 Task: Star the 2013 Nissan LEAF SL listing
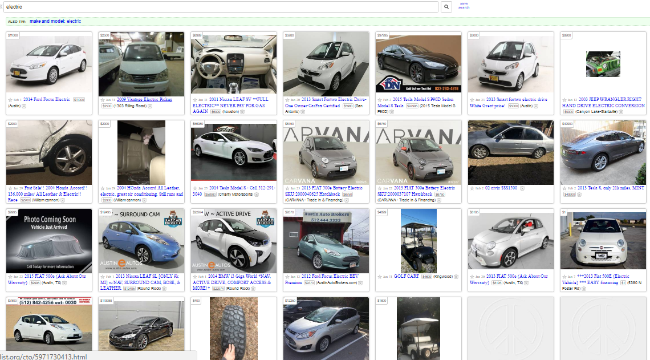103,277
